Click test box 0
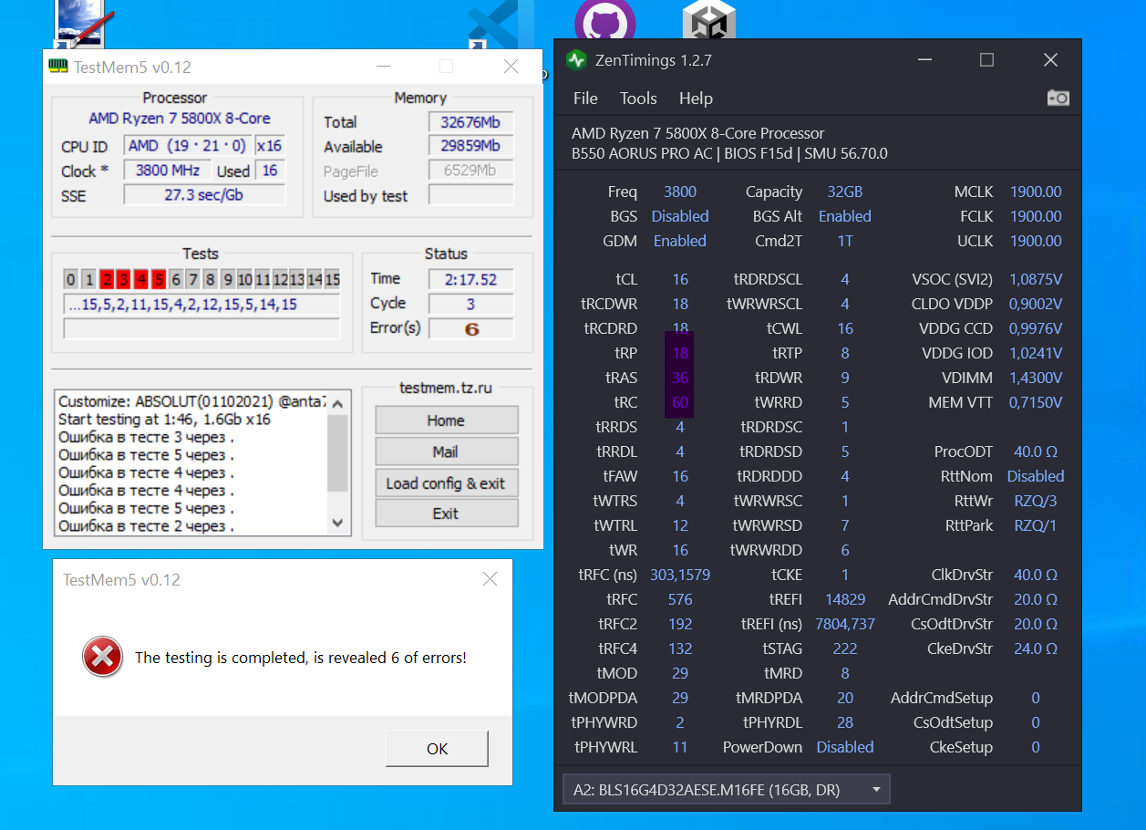 (x=71, y=279)
